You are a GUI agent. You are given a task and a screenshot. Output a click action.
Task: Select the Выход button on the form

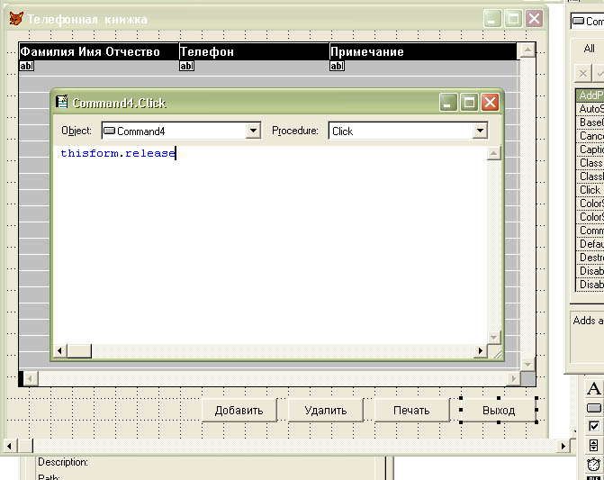click(498, 411)
